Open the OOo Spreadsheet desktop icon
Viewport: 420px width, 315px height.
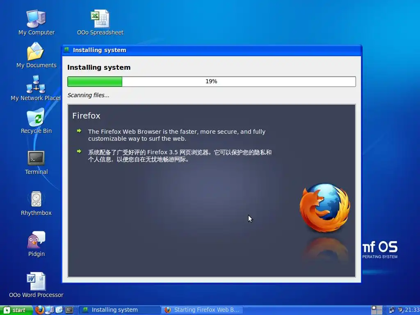[100, 22]
